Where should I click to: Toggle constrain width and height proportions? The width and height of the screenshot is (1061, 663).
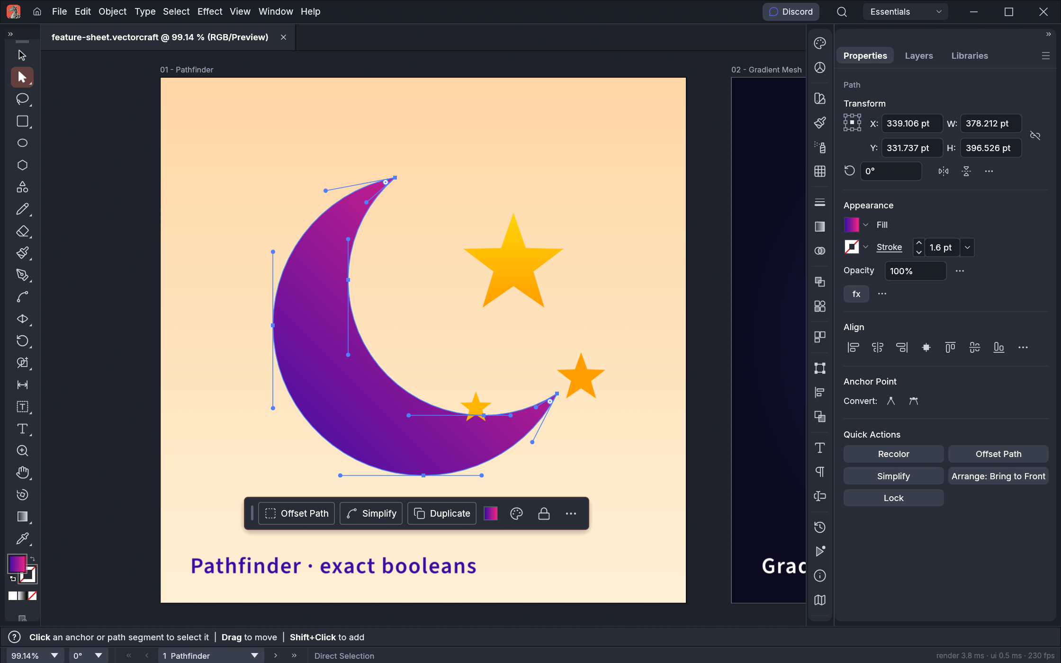pos(1035,136)
